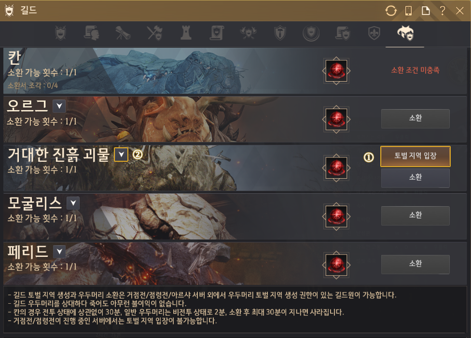Click 소환 button for 페리드

pyautogui.click(x=415, y=265)
